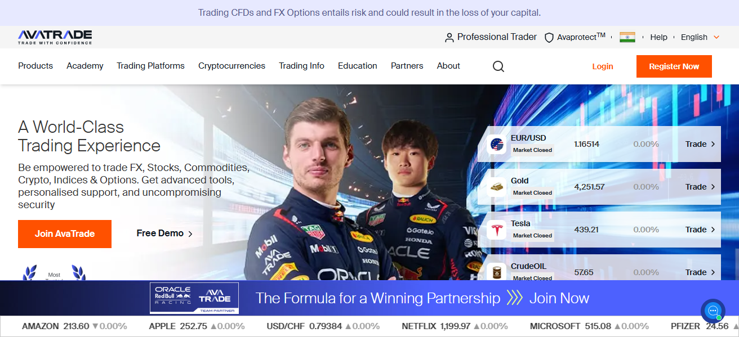Select the EUR/USD flag icon

click(496, 145)
